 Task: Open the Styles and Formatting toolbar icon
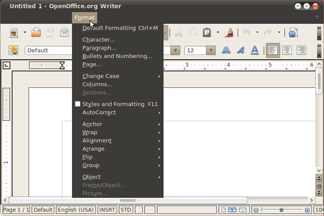[x=13, y=50]
